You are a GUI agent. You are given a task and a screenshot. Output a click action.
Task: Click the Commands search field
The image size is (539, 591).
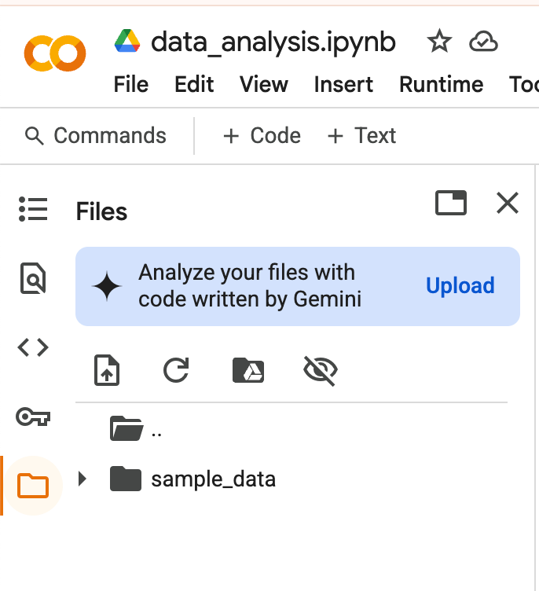click(x=96, y=136)
